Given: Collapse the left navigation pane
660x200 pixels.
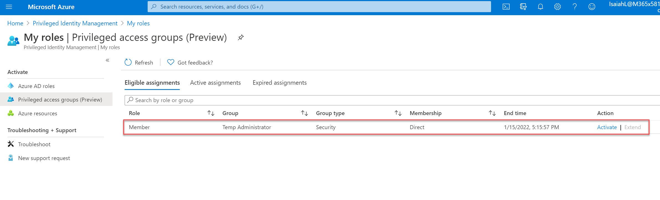Looking at the screenshot, I should [x=107, y=60].
